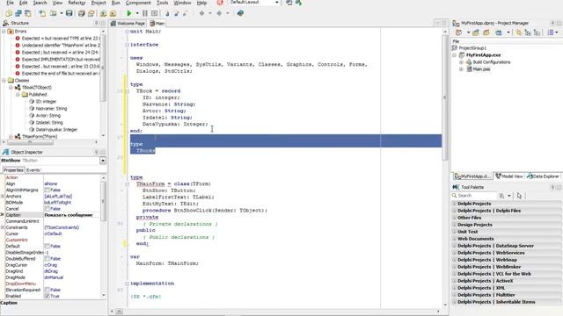Click the Add file to project icon

(x=104, y=13)
